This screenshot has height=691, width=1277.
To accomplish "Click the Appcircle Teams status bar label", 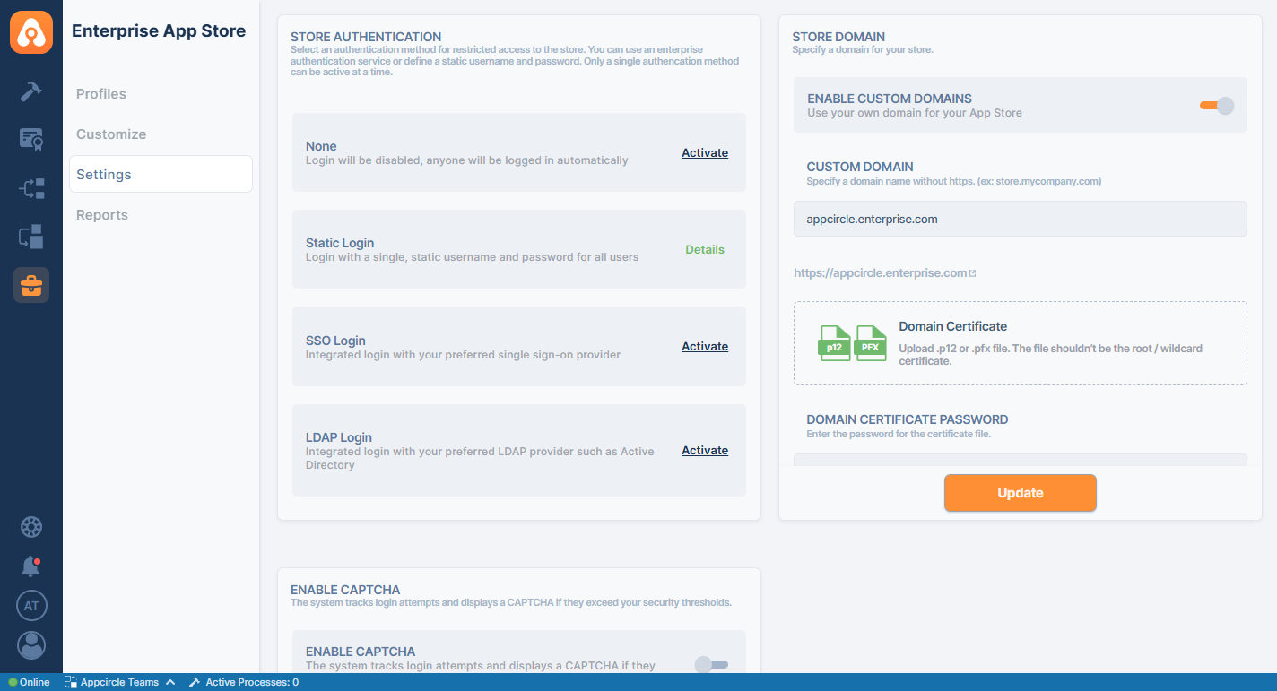I will [119, 682].
